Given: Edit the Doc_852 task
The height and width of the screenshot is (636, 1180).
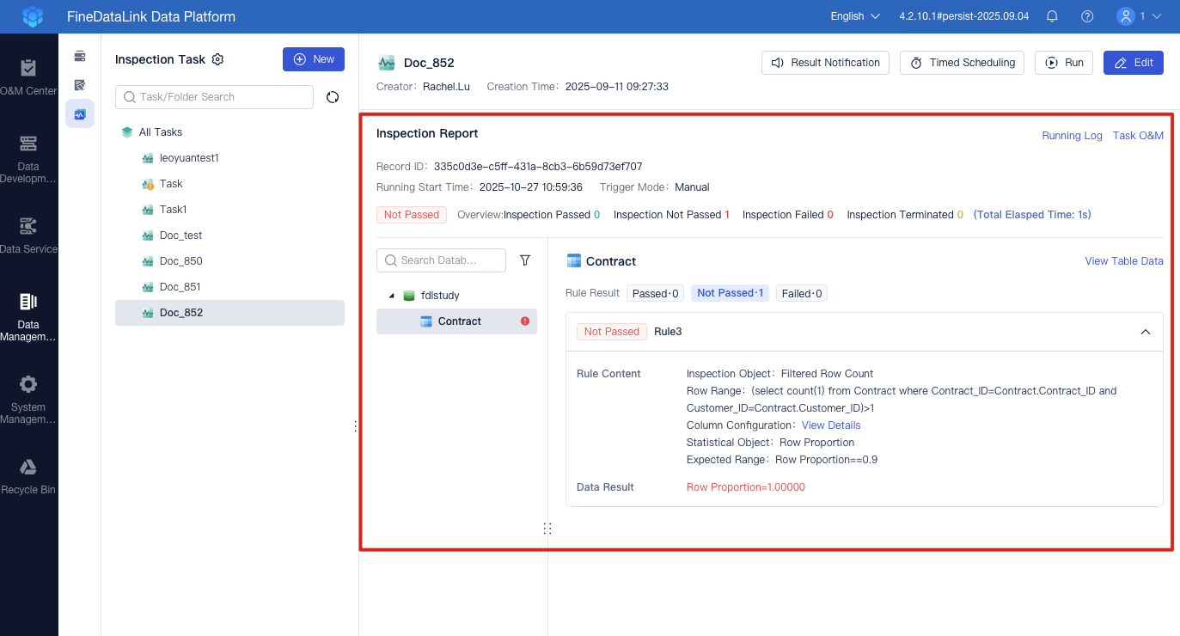Looking at the screenshot, I should click(1134, 63).
